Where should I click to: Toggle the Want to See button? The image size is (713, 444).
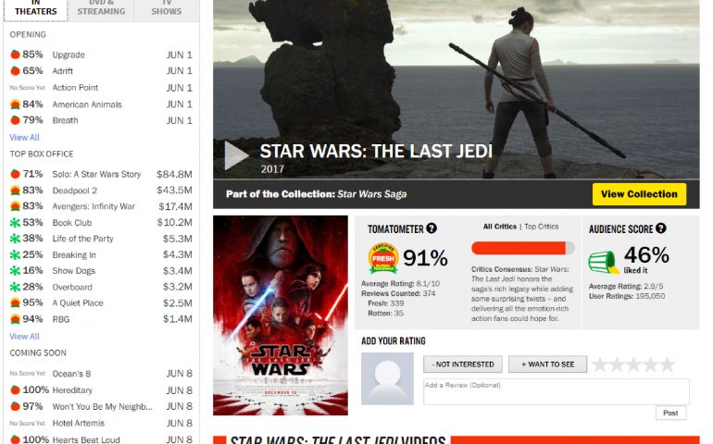pos(547,364)
